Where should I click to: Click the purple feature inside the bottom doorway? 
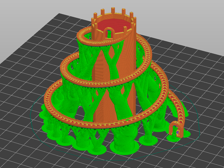click(177, 133)
